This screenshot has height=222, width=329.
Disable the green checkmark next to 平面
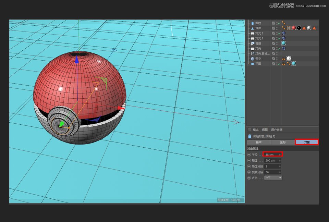pyautogui.click(x=278, y=63)
